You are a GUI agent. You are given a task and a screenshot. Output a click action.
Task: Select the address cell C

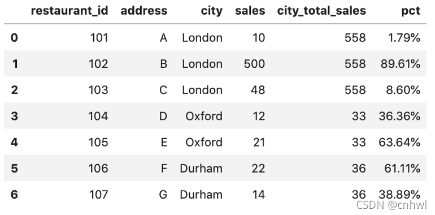pyautogui.click(x=163, y=90)
